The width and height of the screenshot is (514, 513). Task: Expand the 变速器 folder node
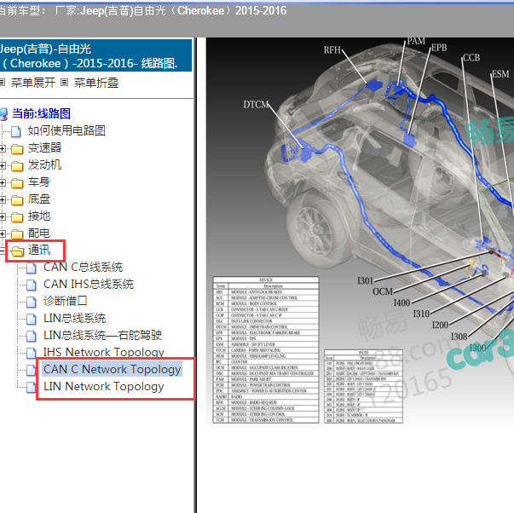click(3, 148)
